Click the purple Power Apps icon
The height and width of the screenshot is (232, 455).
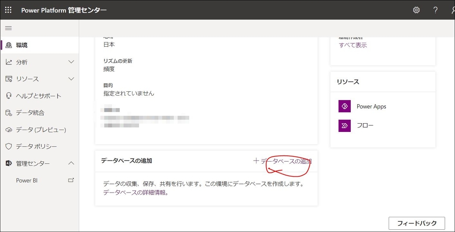(x=345, y=107)
